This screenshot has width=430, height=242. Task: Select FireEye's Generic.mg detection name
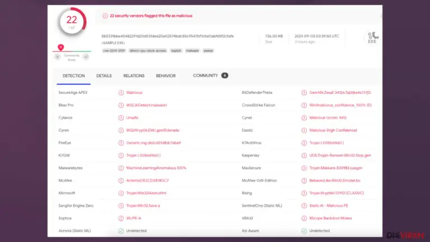153,143
